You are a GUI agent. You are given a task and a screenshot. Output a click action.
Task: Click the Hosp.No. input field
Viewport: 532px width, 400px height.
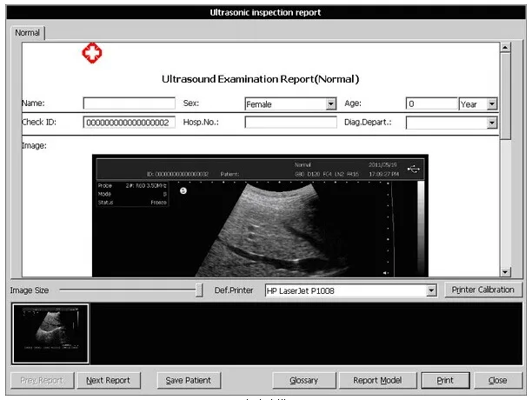coord(289,123)
